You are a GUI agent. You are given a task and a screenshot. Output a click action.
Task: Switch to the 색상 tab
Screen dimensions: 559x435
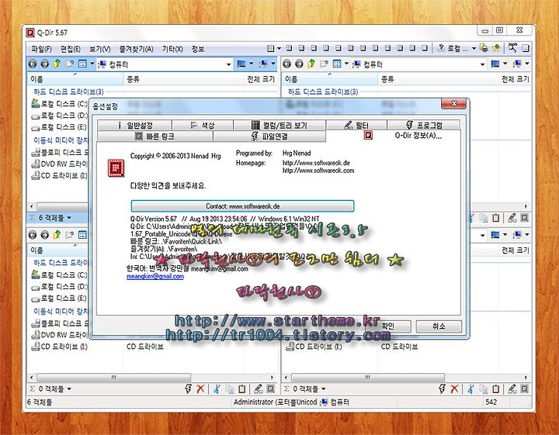[x=203, y=126]
